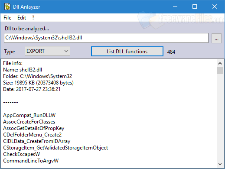Expand the Type EXPORT dropdown

click(47, 51)
